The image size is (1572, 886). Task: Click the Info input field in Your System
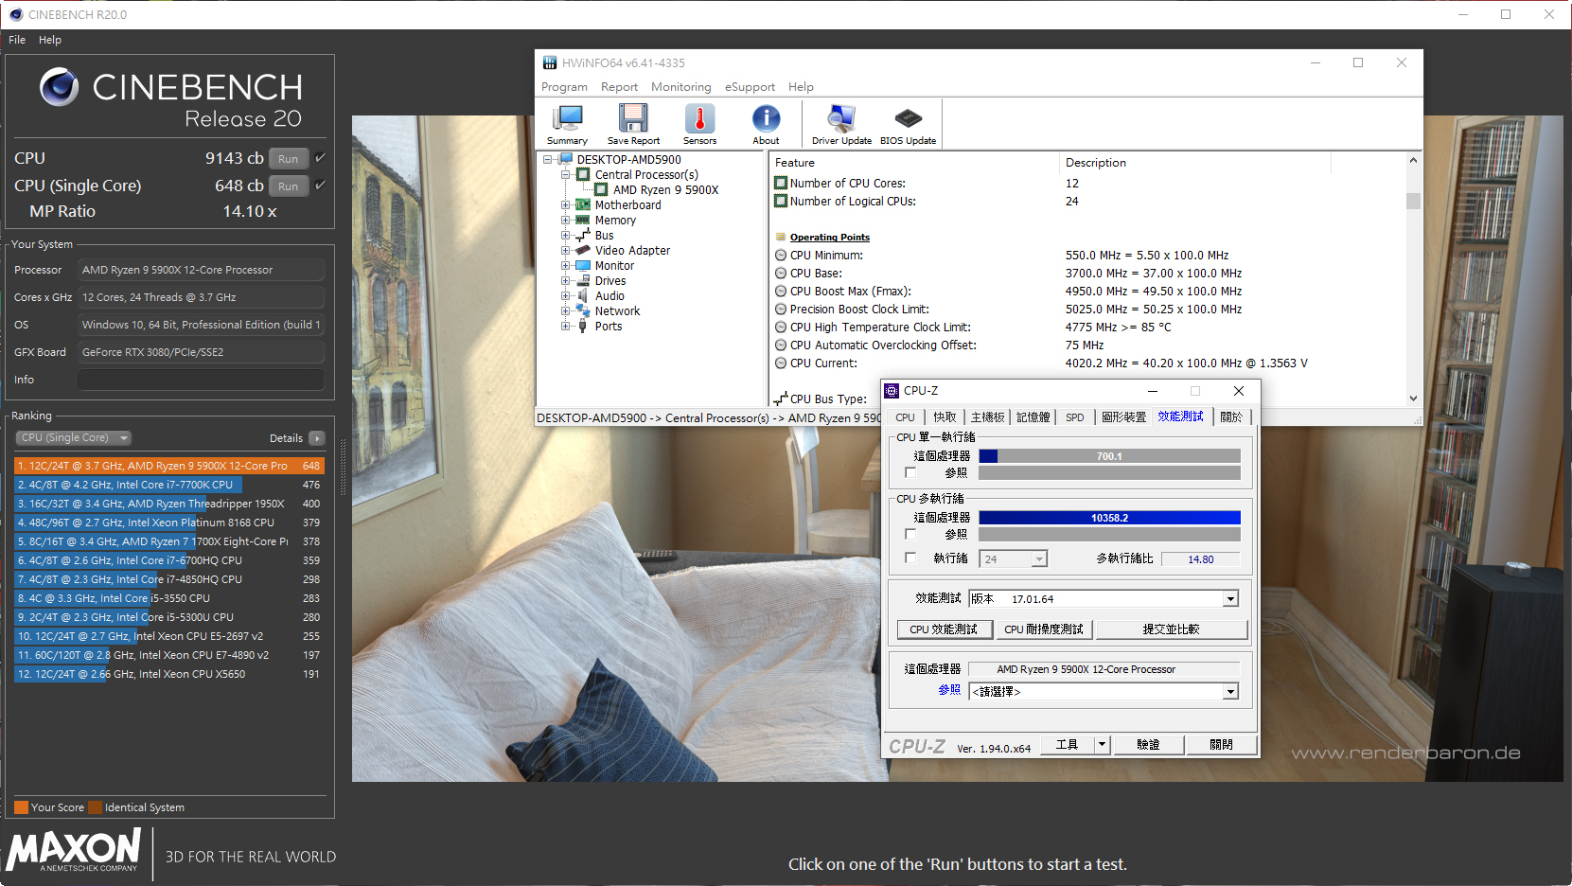coord(201,380)
